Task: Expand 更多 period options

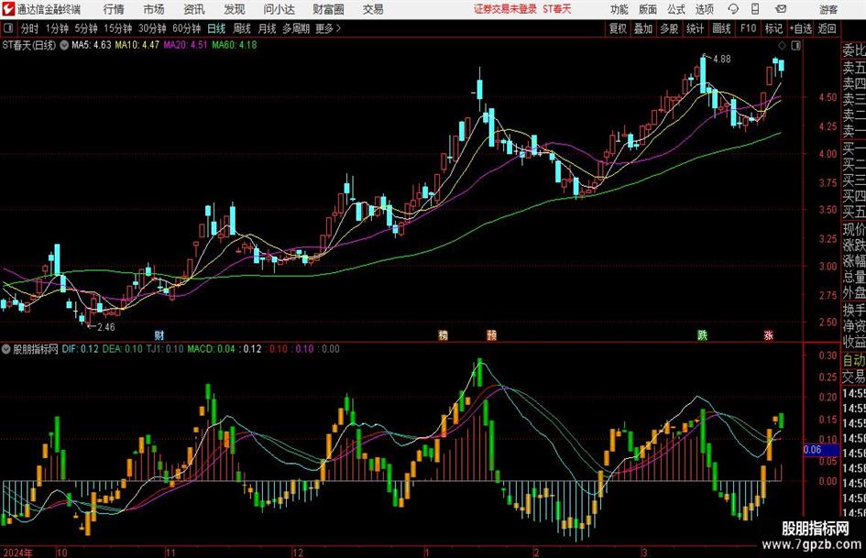Action: click(328, 28)
